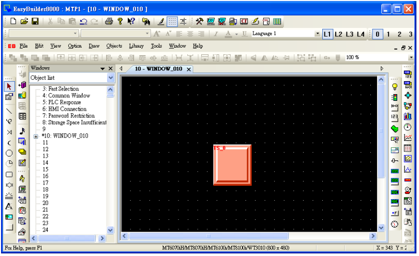Build CF card download data
Viewport: 419px width, 256px height.
coord(244,21)
